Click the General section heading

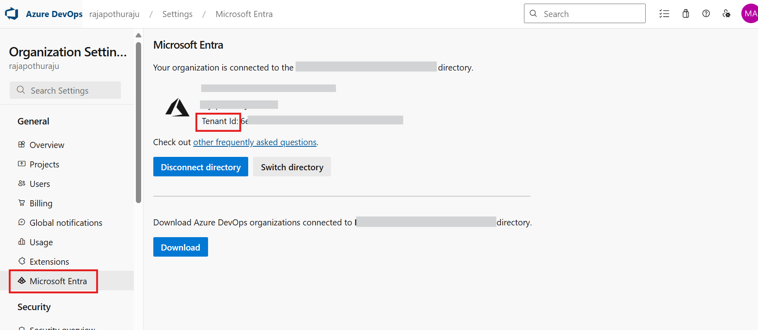(33, 121)
